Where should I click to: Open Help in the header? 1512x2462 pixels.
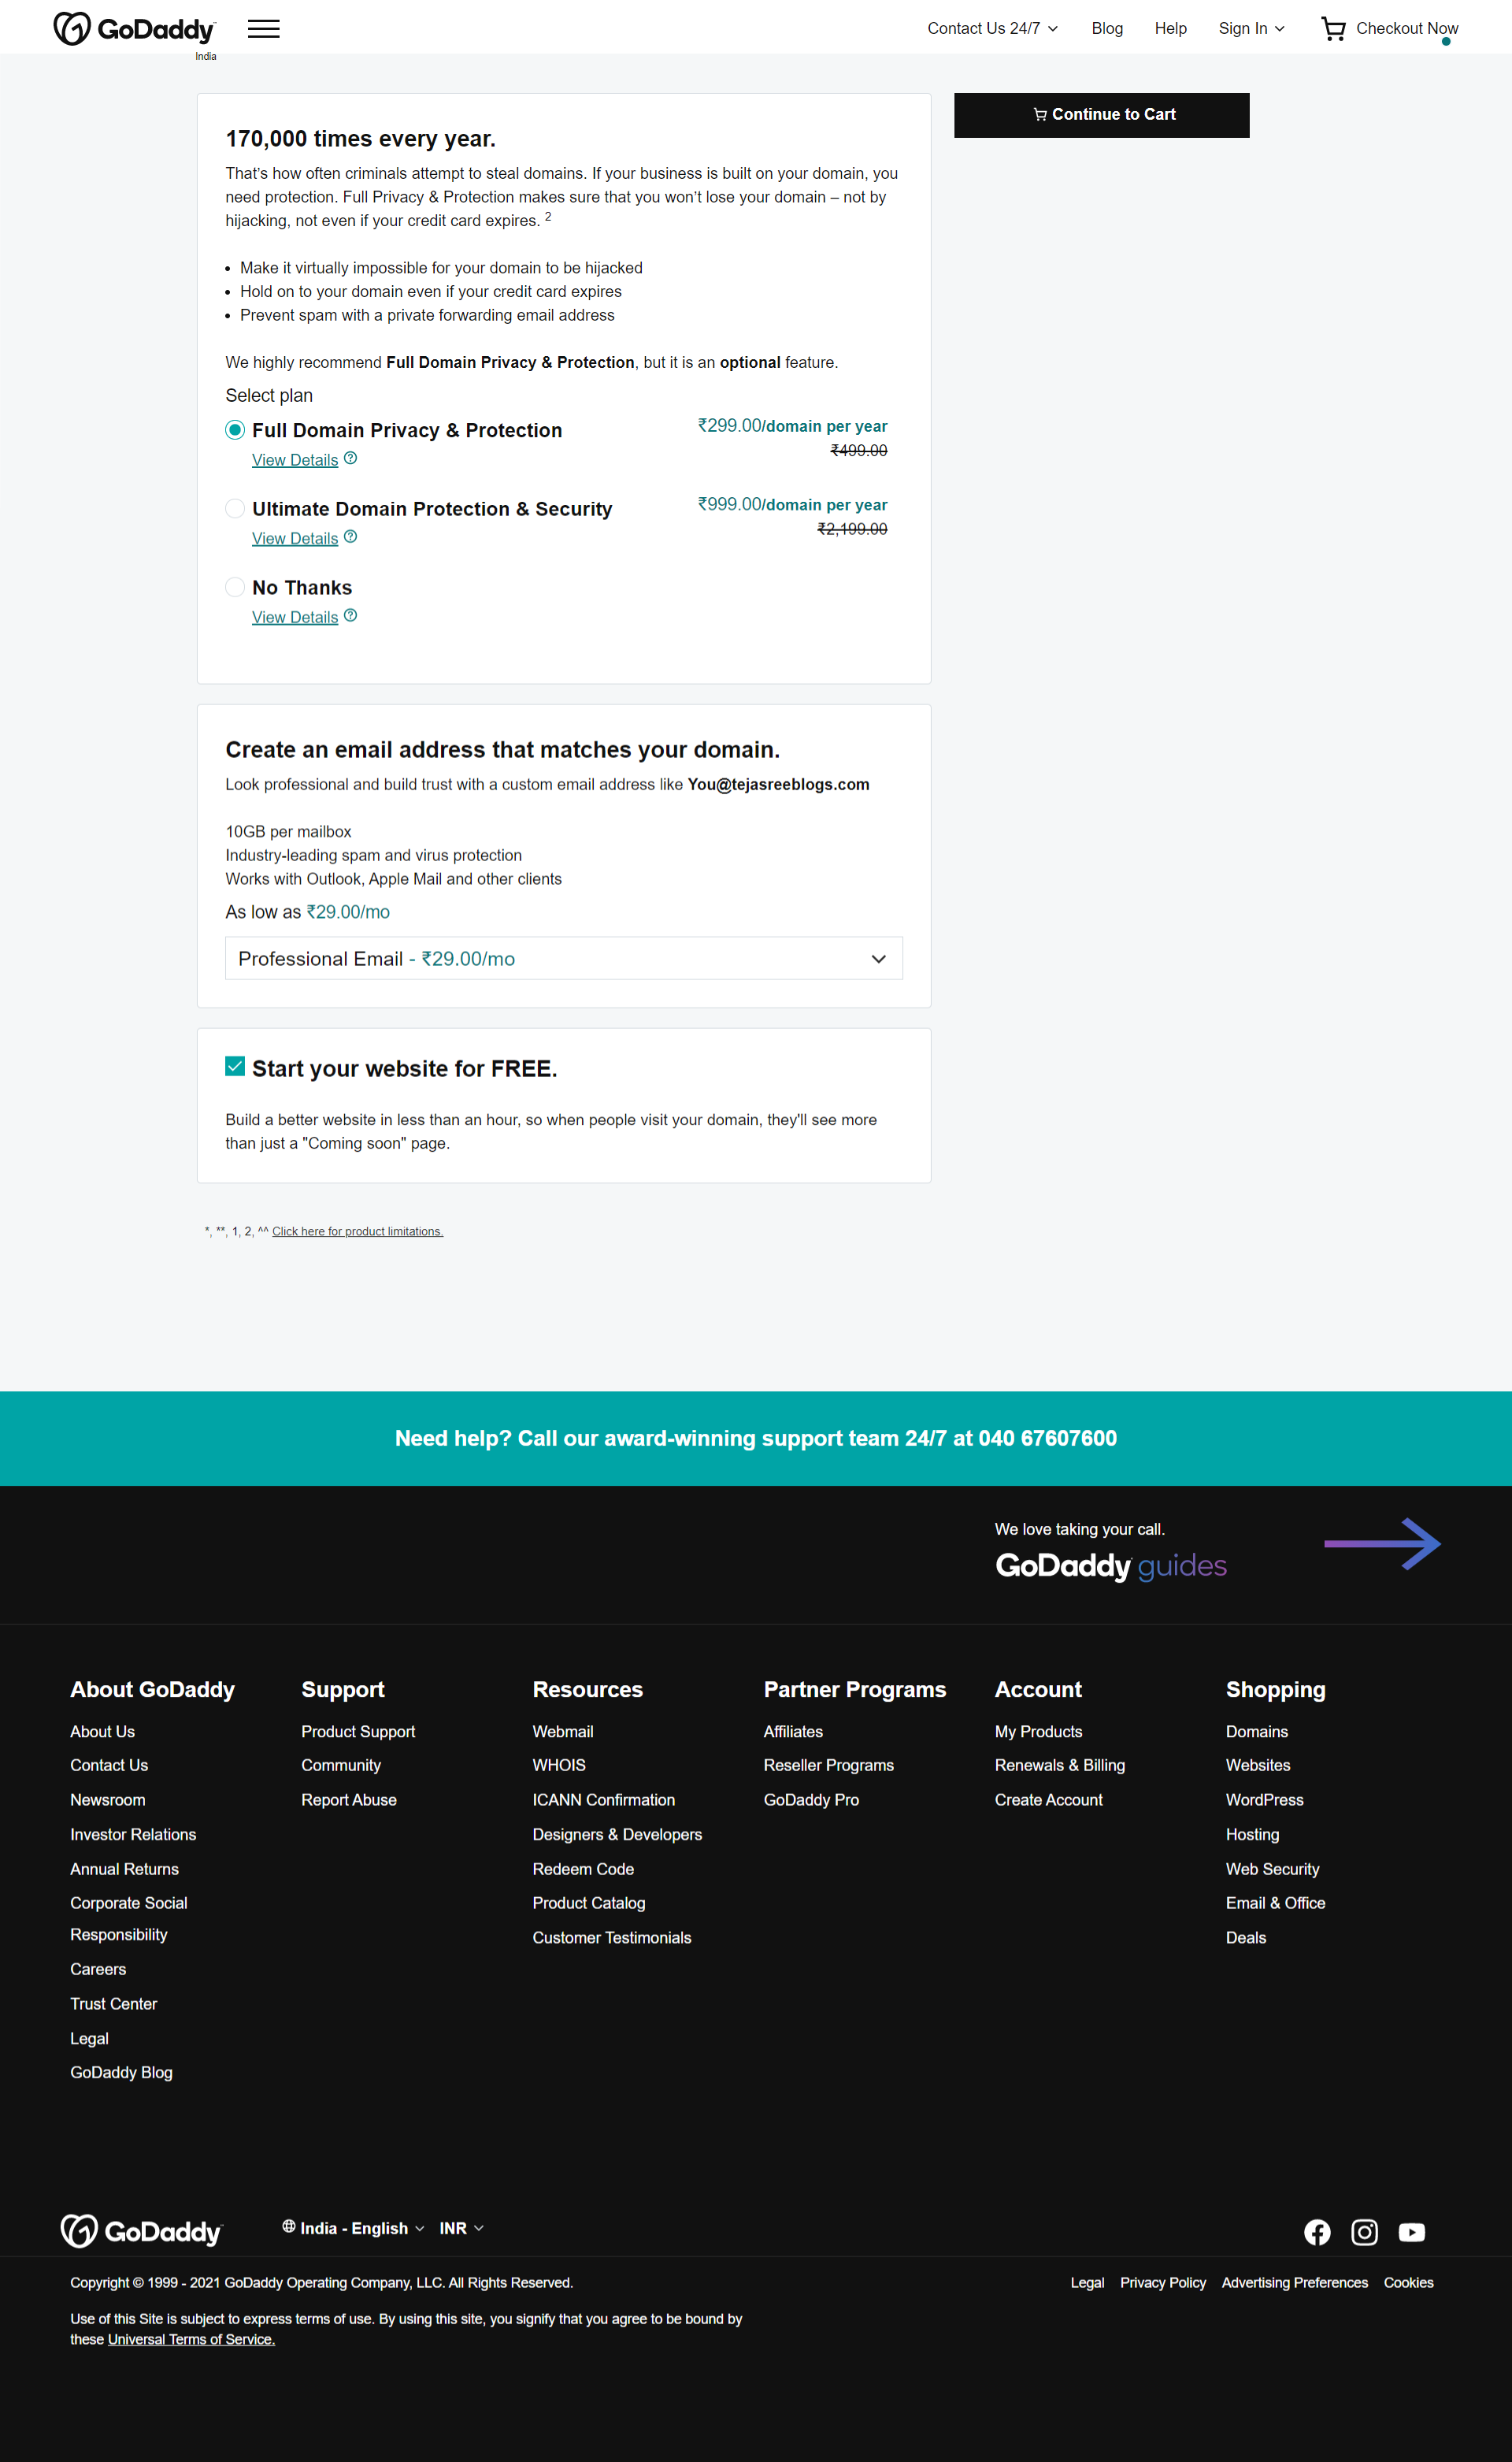click(1170, 28)
